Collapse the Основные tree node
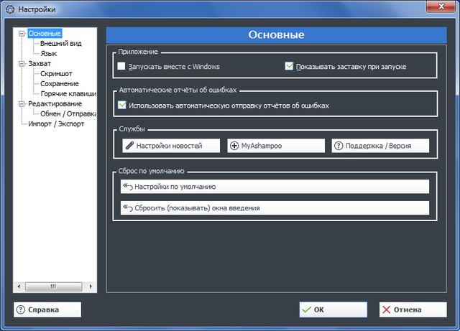The height and width of the screenshot is (331, 460). click(22, 33)
